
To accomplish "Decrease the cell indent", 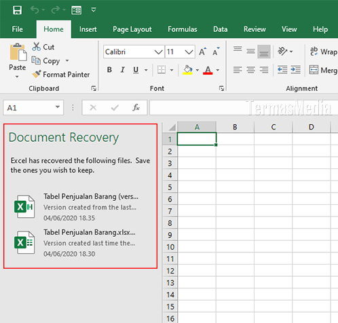I will pos(282,70).
